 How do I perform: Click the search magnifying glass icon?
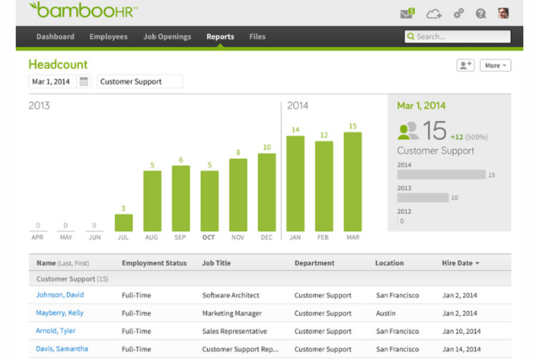[411, 36]
